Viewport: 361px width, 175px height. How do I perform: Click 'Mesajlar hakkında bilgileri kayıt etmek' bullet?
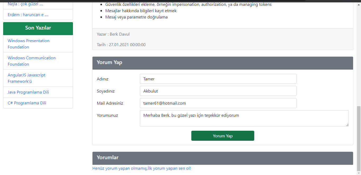(141, 11)
